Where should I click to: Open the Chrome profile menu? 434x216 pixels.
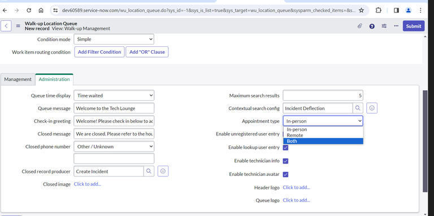pyautogui.click(x=408, y=10)
